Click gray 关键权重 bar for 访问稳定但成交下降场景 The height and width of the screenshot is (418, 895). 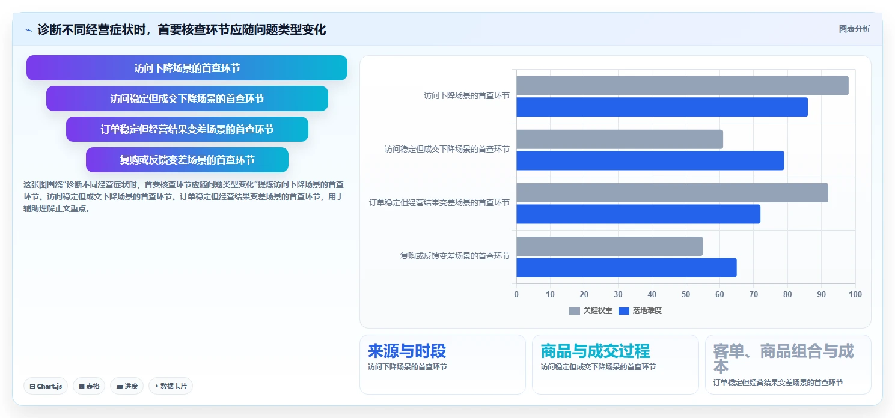click(620, 139)
